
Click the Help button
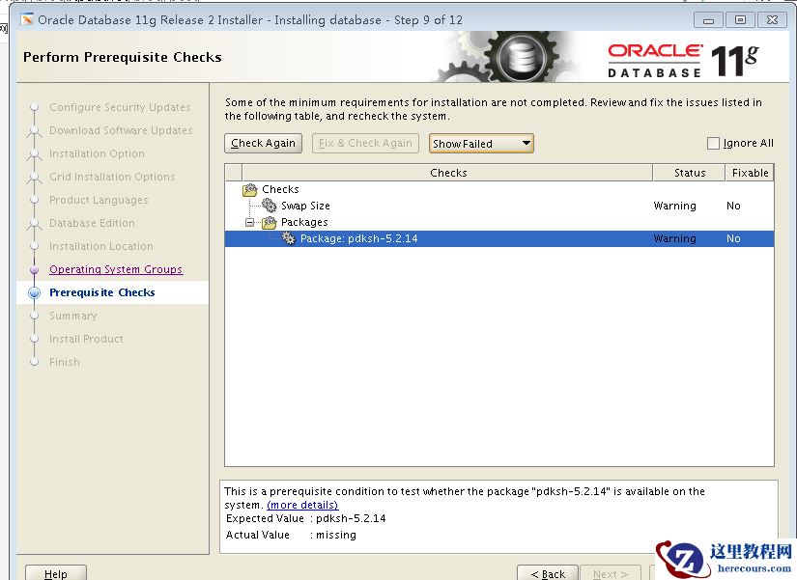click(56, 574)
